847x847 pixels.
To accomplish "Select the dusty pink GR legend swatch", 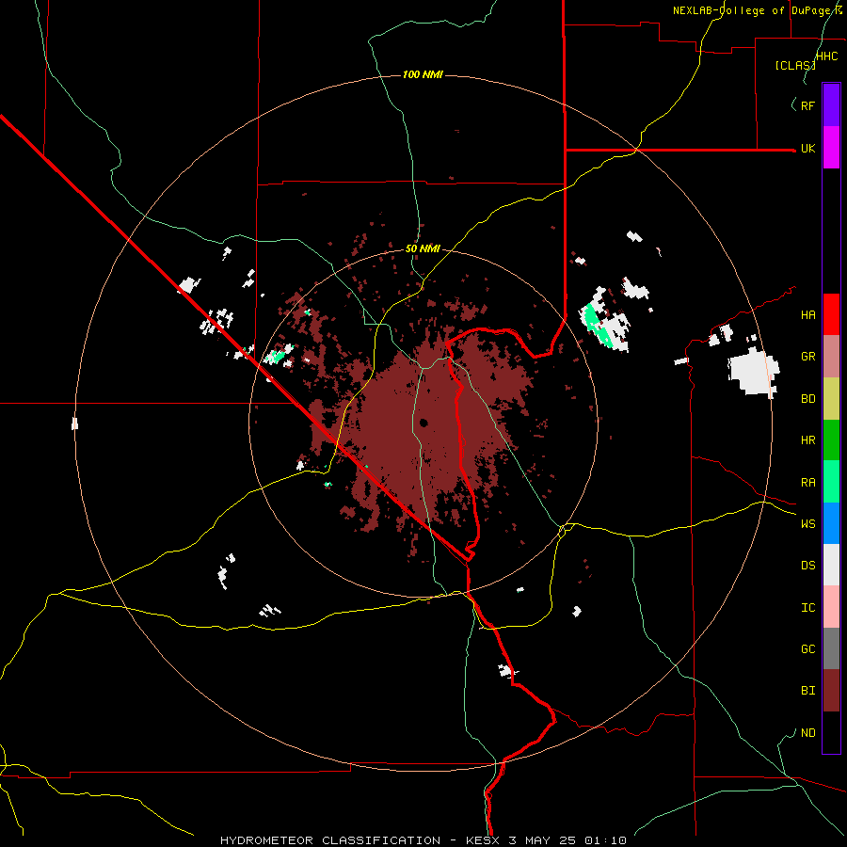I will point(831,357).
